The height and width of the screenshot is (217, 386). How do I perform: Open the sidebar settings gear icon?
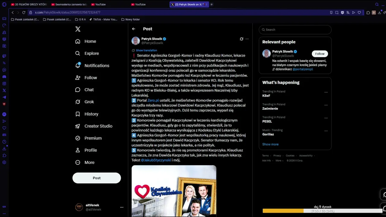click(x=4, y=162)
